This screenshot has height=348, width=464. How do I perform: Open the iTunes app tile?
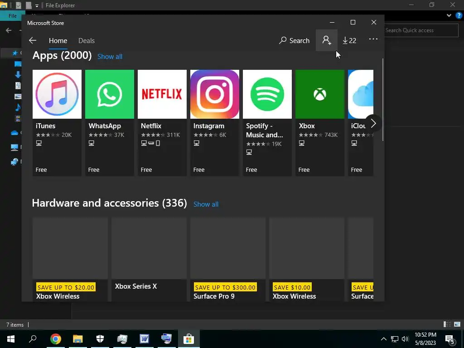(x=57, y=123)
